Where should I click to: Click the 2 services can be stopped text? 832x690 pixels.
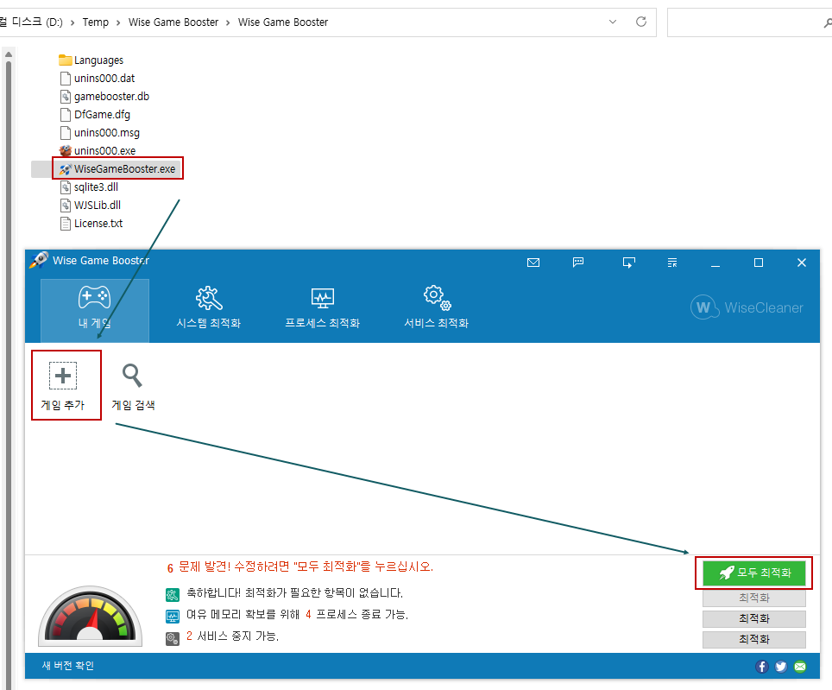(x=232, y=636)
